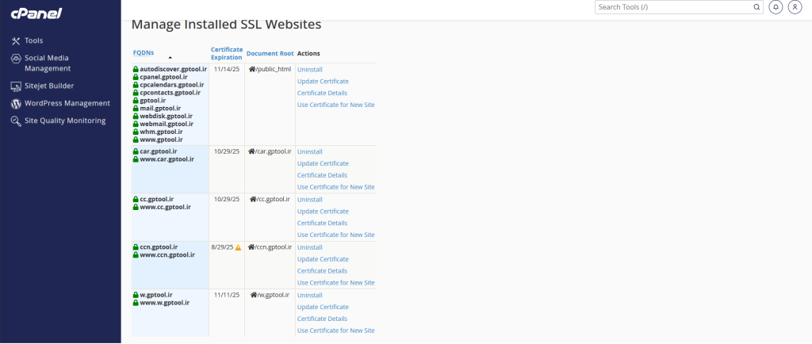Uninstall the ccn.gptool.ir certificate
The width and height of the screenshot is (812, 344).
coord(310,247)
